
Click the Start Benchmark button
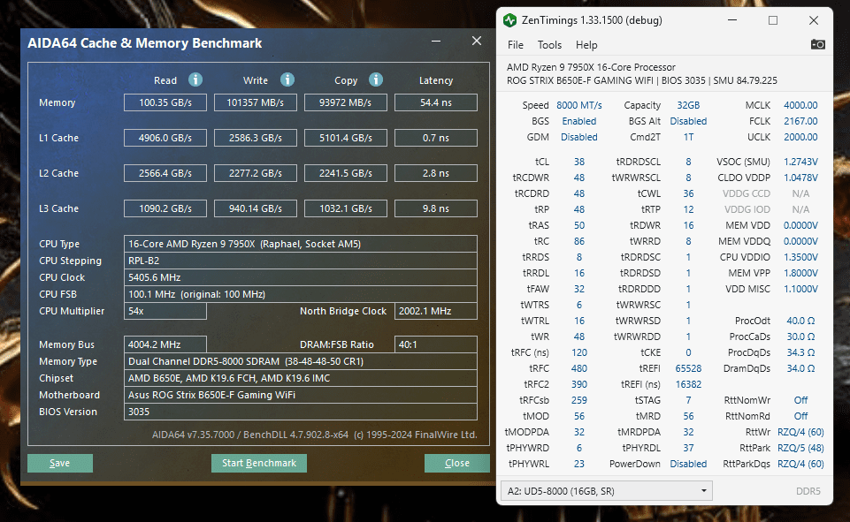259,463
